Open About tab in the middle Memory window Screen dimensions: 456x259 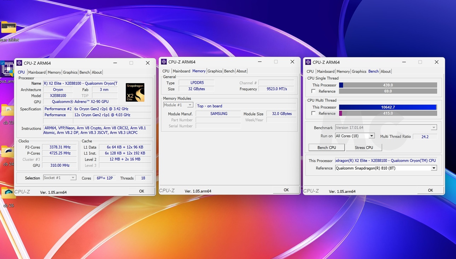241,71
